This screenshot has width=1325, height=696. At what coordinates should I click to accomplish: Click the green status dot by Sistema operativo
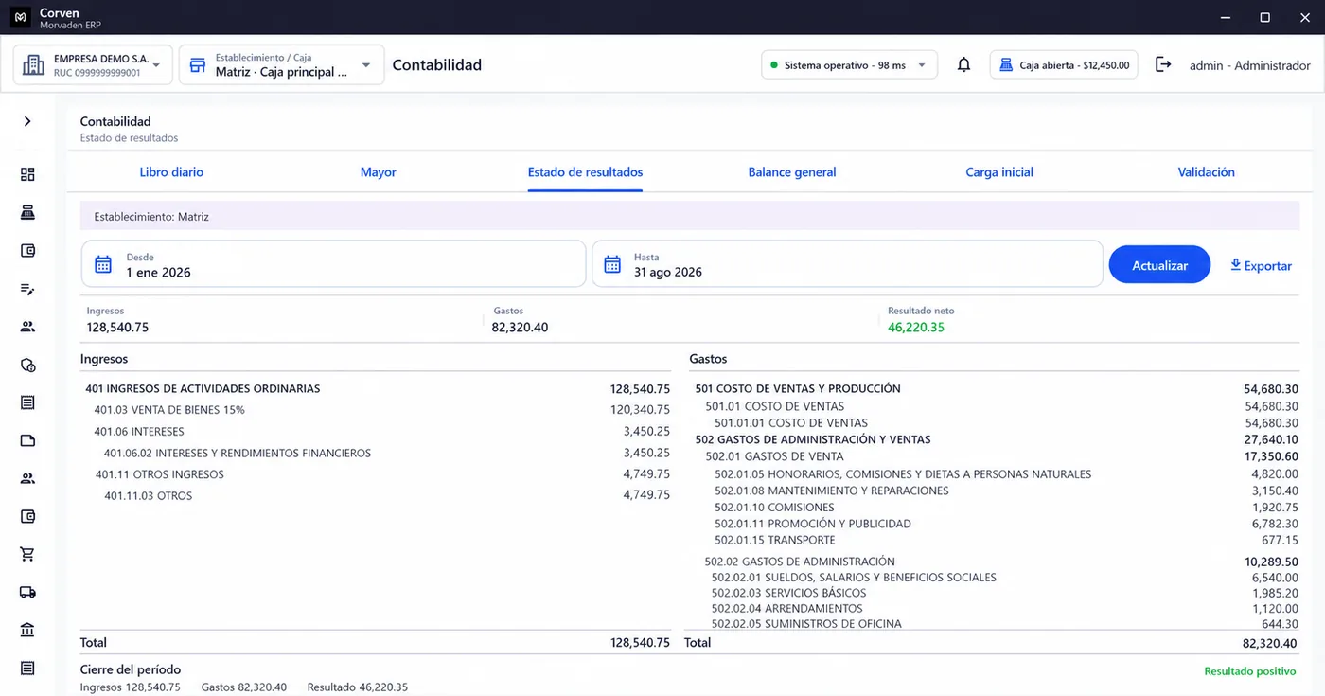pos(774,65)
